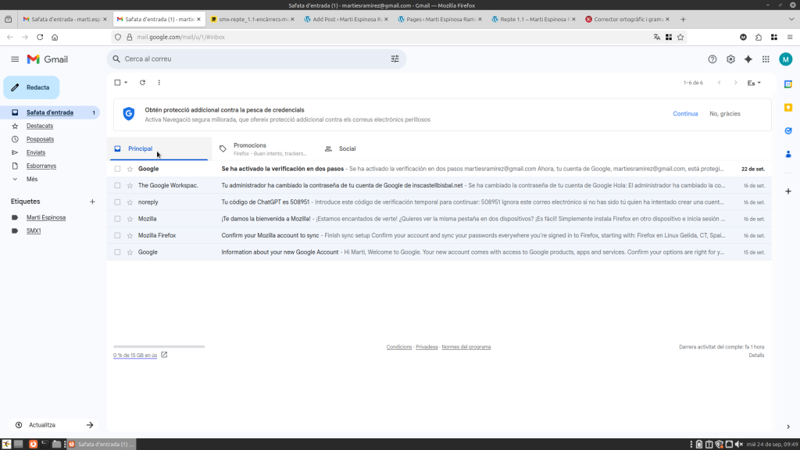Toggle the main hamburger menu

tap(15, 59)
